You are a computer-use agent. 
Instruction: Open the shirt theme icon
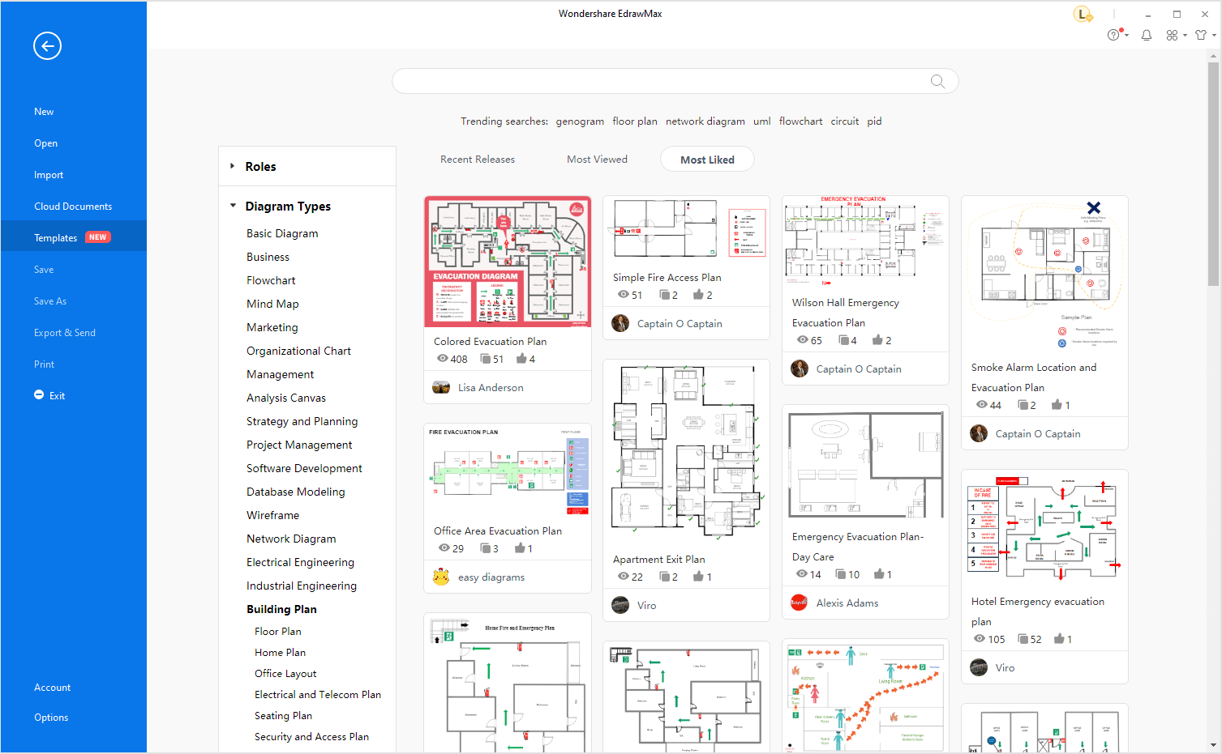click(x=1201, y=35)
